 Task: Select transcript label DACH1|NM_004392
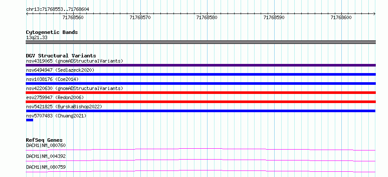46,156
